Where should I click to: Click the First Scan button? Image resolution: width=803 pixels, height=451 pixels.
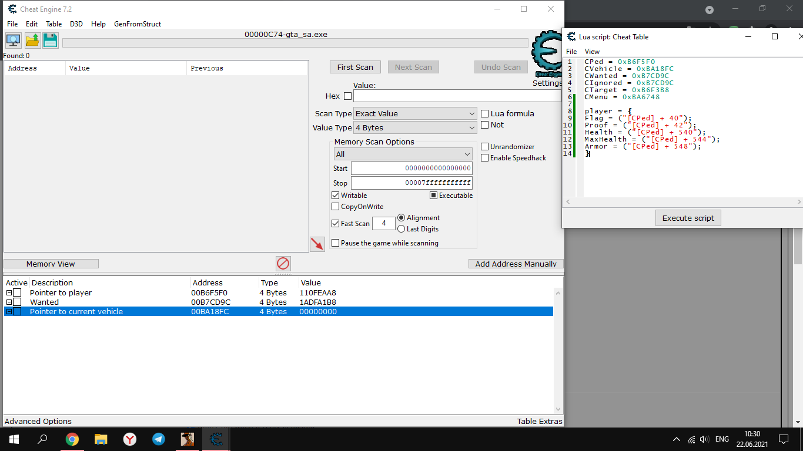[355, 67]
